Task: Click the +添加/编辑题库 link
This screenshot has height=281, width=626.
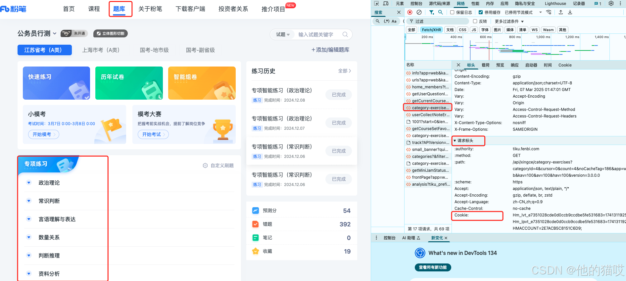Action: click(330, 50)
